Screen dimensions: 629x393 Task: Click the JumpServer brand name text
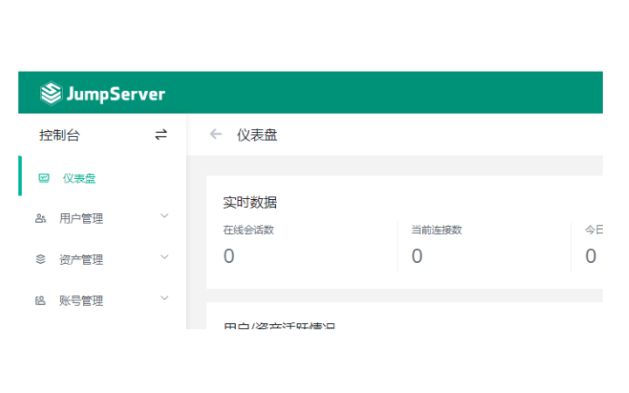(x=116, y=94)
